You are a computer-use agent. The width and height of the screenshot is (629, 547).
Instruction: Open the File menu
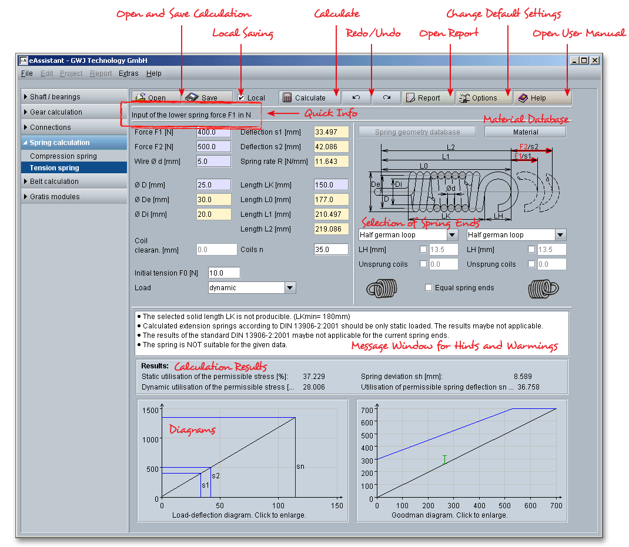click(27, 73)
